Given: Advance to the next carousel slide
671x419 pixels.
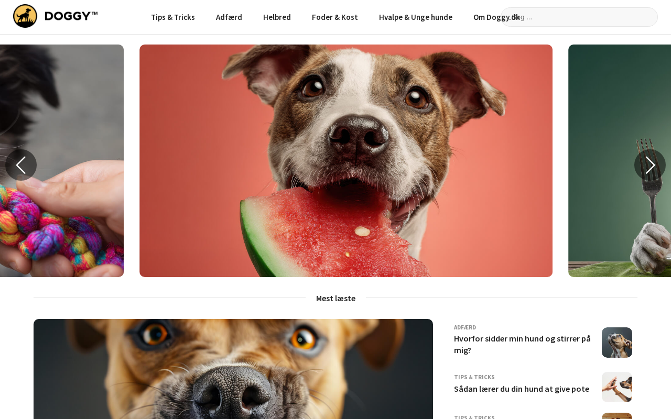Looking at the screenshot, I should click(x=650, y=165).
